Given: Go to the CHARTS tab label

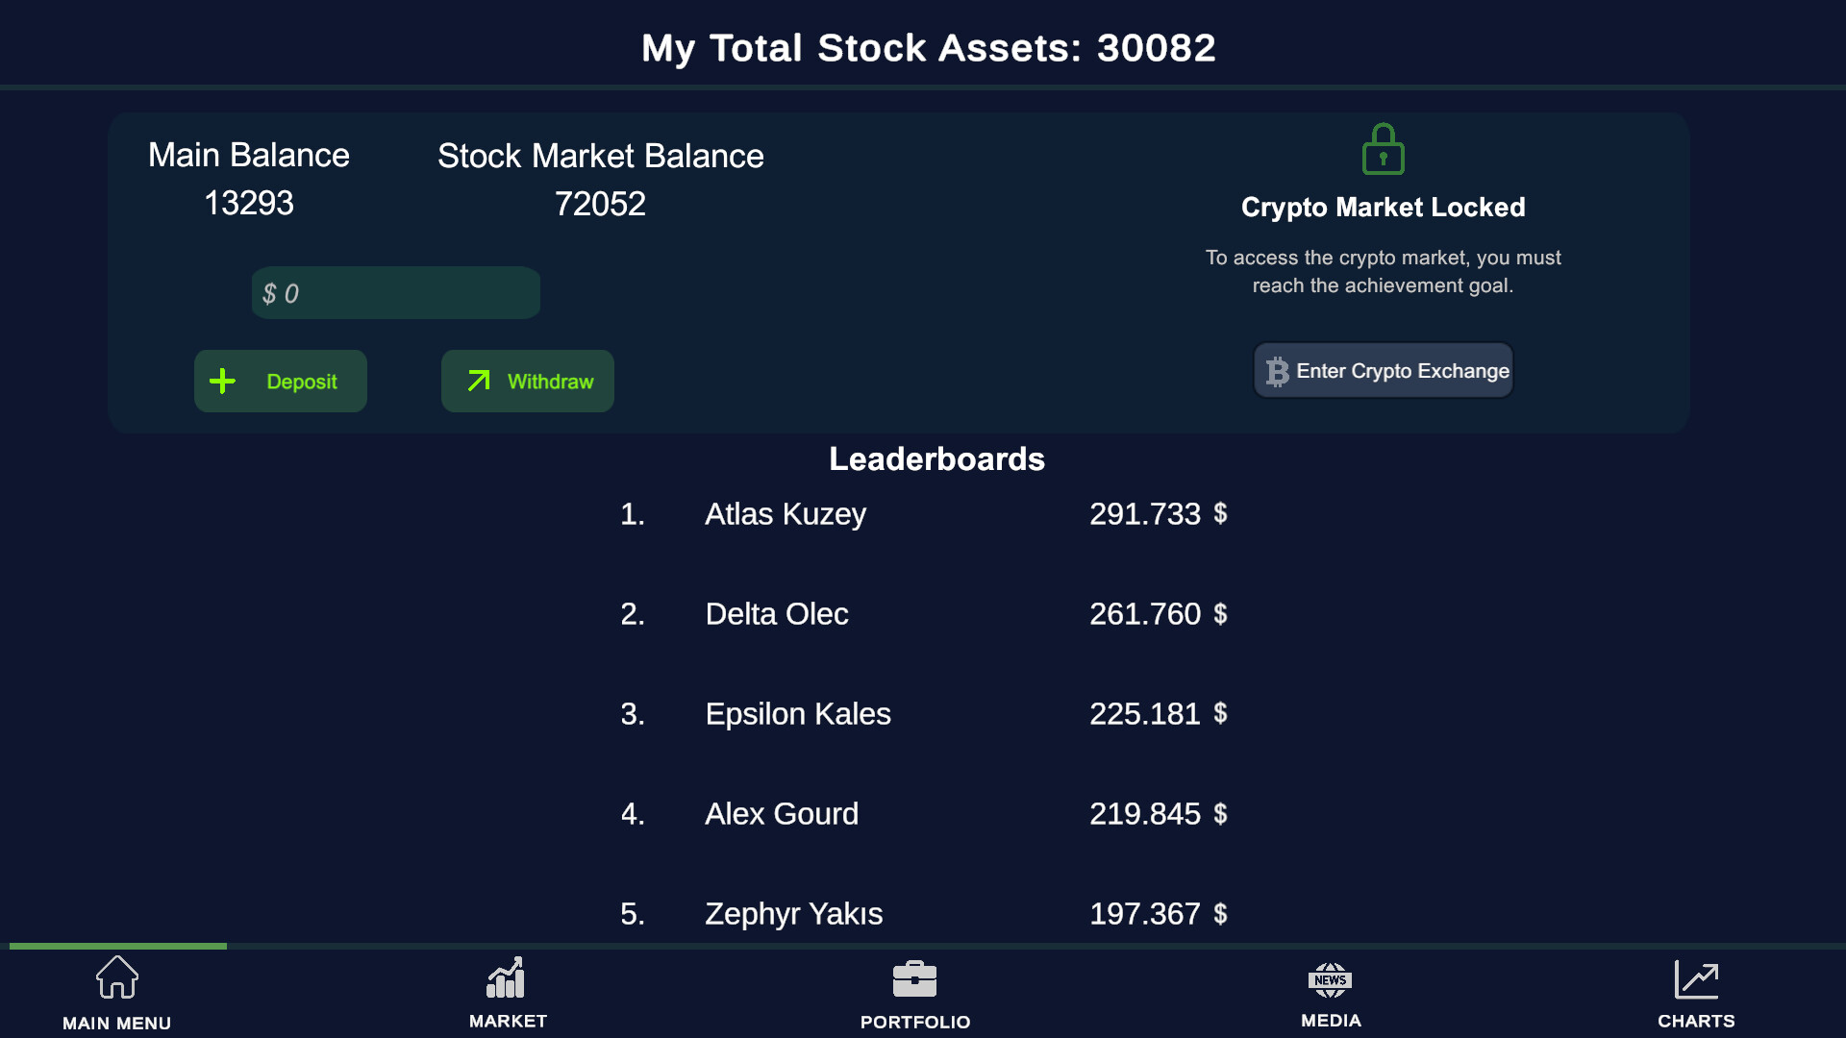Looking at the screenshot, I should tap(1696, 1021).
